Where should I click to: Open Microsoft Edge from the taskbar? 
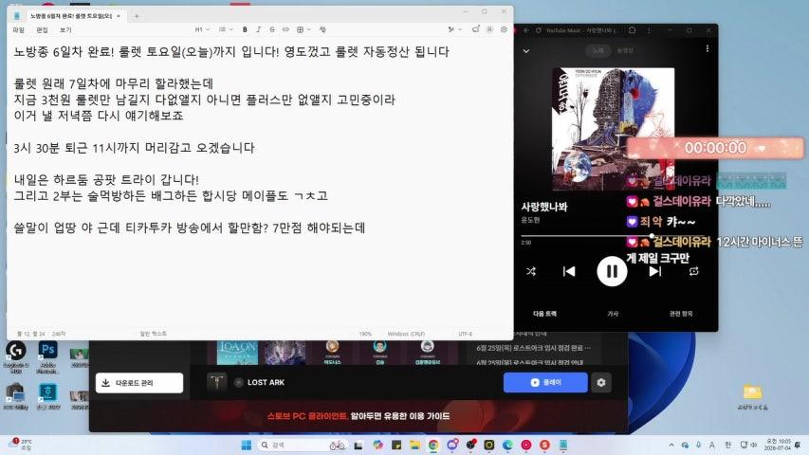point(507,445)
